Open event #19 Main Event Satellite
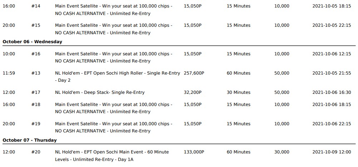This screenshot has height=167, width=358. [x=113, y=127]
